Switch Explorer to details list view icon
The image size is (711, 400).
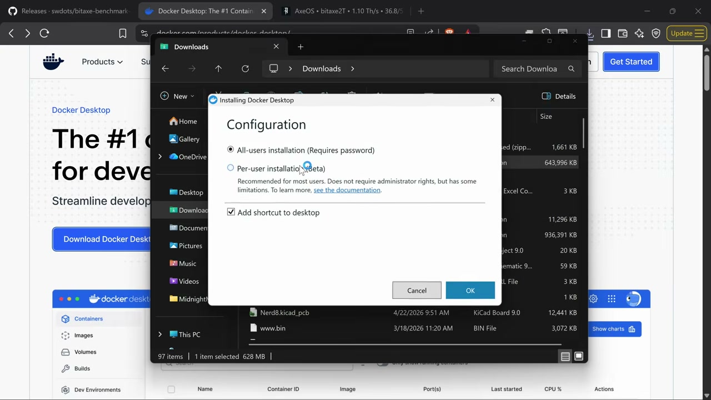coord(565,357)
